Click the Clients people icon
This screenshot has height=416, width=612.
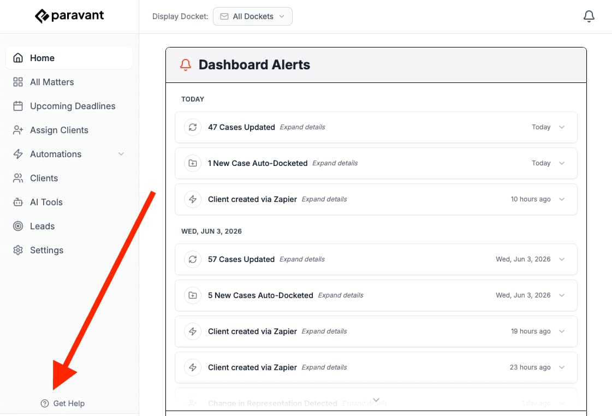click(x=18, y=178)
